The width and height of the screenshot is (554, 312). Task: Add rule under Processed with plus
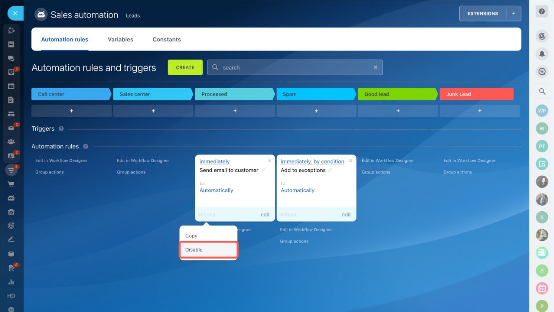[x=235, y=111]
